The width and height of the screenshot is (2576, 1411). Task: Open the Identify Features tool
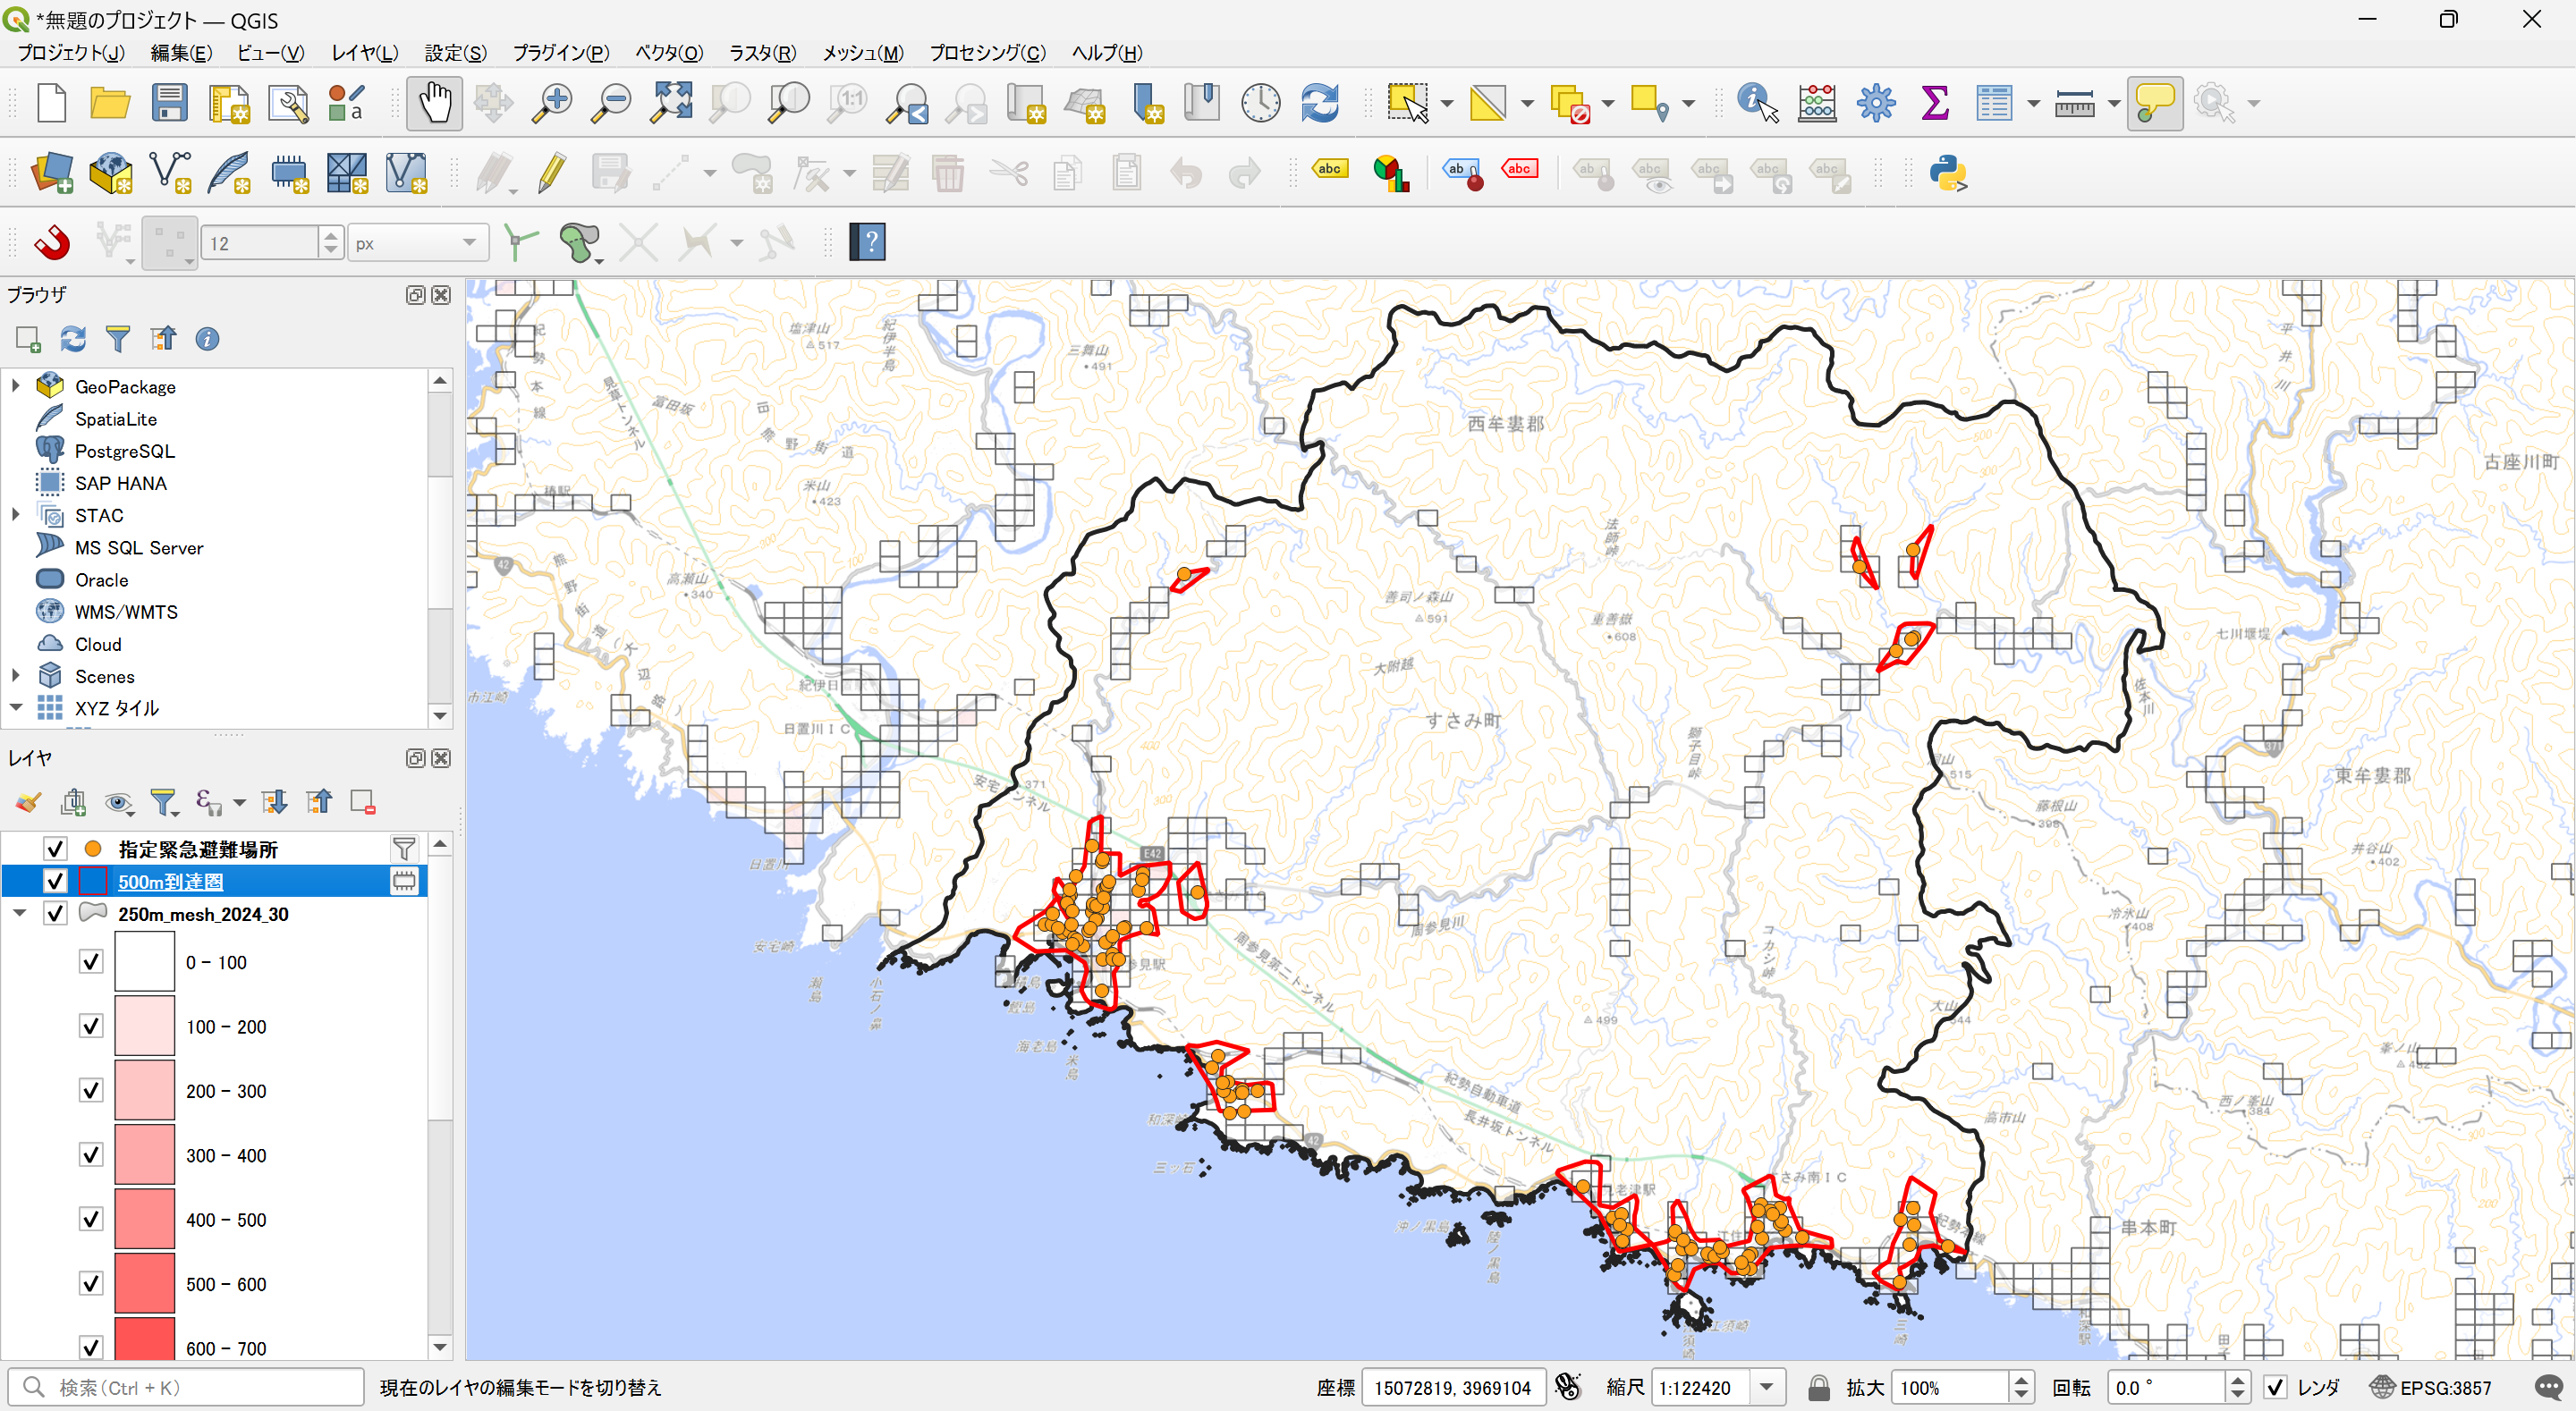[1757, 103]
